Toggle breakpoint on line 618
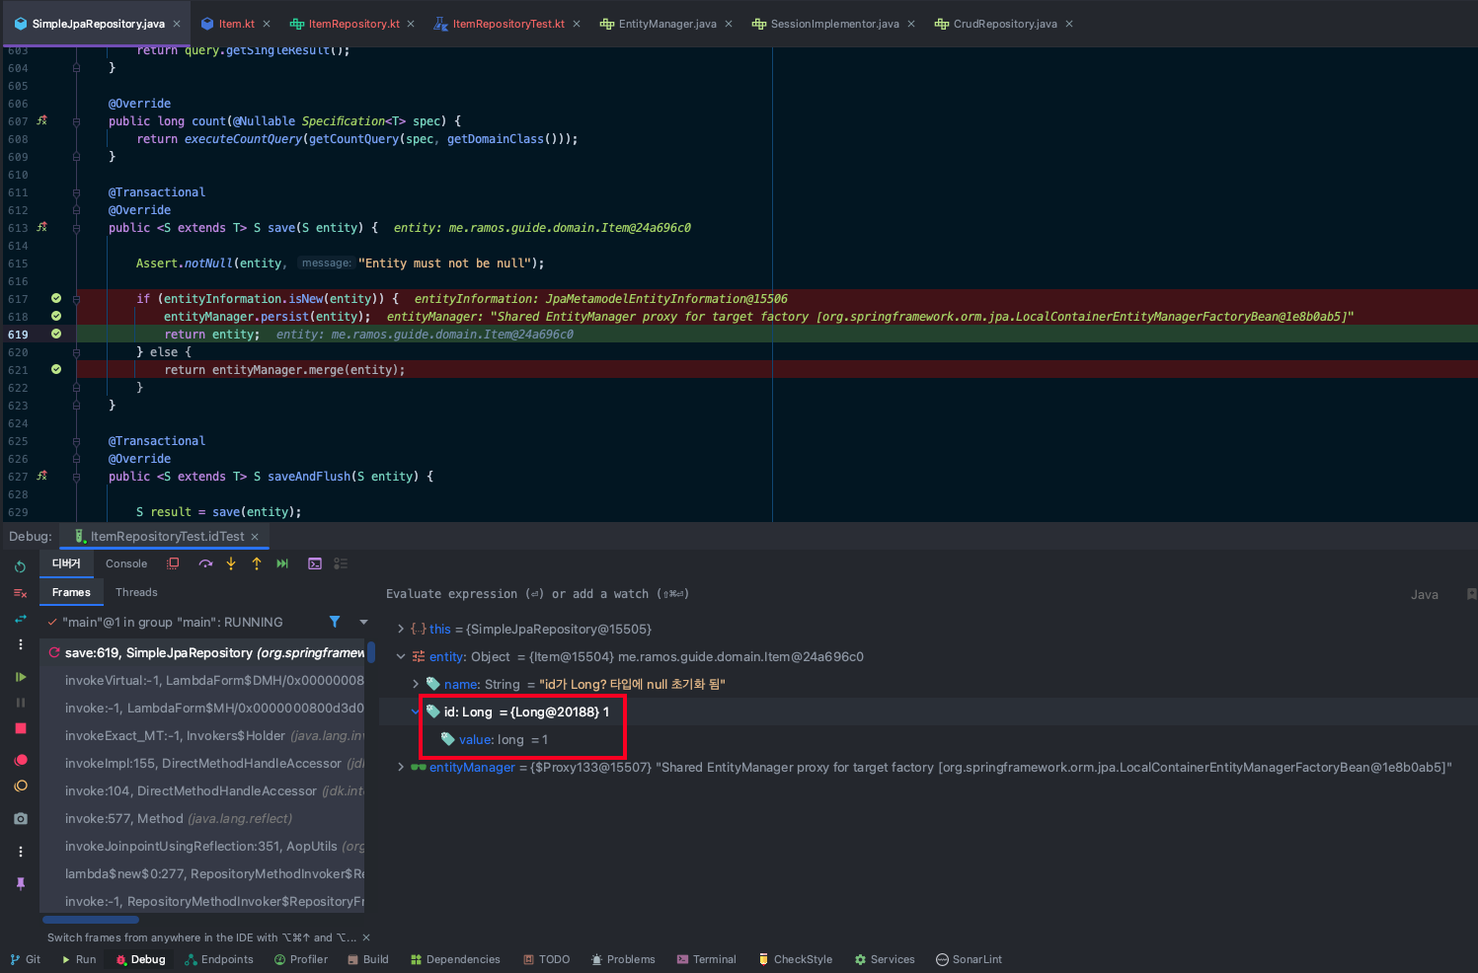Viewport: 1478px width, 973px height. 56,316
